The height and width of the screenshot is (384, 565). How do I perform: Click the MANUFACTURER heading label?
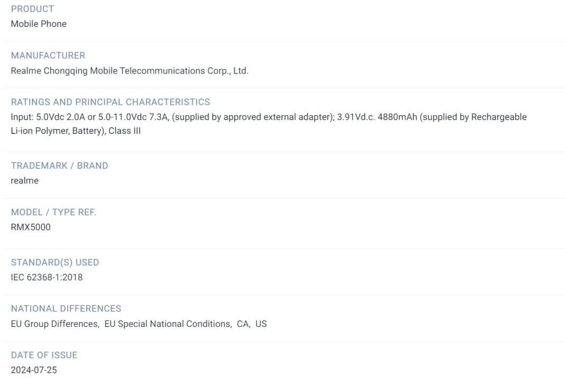[48, 56]
